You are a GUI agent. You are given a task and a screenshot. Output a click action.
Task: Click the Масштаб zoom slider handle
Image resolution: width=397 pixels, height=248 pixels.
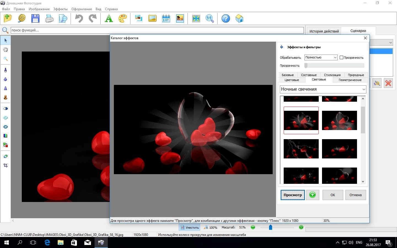[x=270, y=227]
